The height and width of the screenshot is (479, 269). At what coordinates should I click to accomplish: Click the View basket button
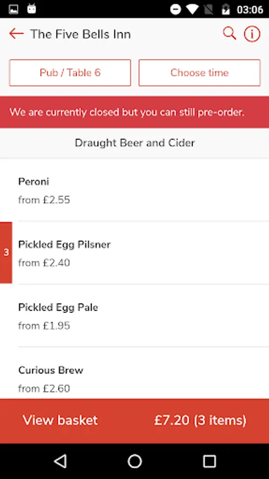pos(60,420)
